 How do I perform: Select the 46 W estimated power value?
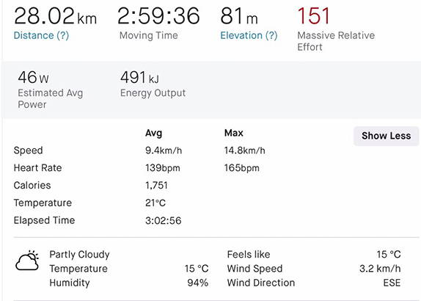[x=33, y=77]
